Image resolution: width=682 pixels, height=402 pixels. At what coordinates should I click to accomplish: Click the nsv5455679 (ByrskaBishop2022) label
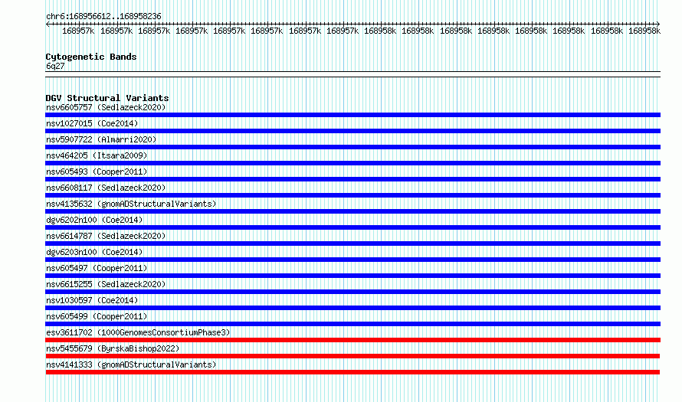[113, 348]
